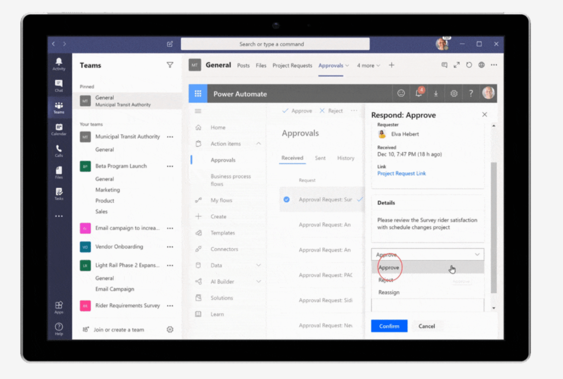This screenshot has height=379, width=563.
Task: Open Calls in the left rail
Action: tap(59, 151)
